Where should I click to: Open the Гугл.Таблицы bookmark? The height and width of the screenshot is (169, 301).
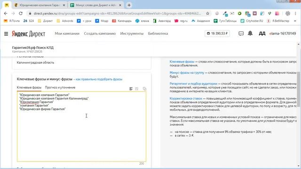225,21
